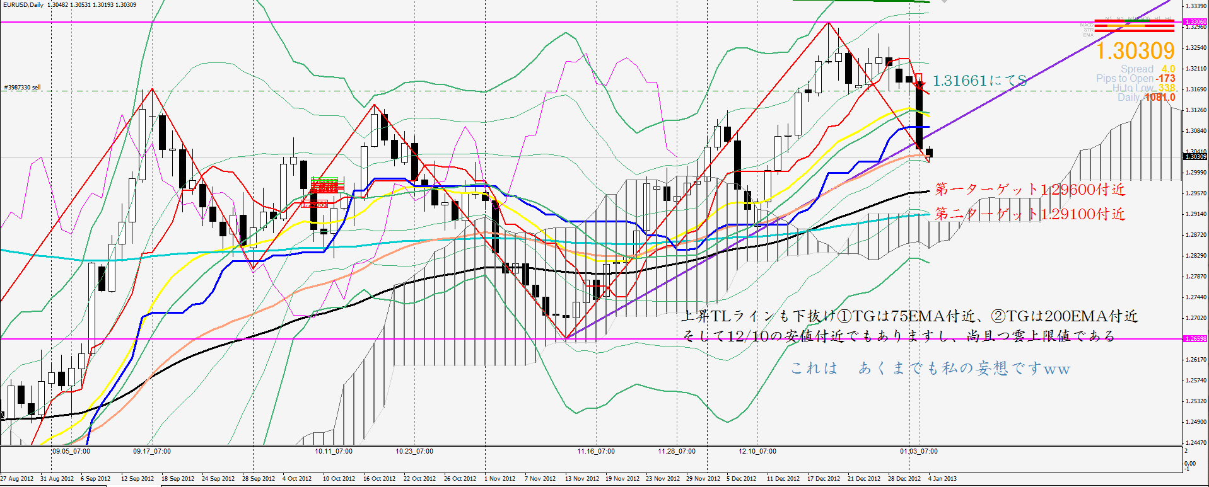Click annotation line starting 'そして12/10の安値付近'
This screenshot has width=1209, height=487.
(x=899, y=336)
